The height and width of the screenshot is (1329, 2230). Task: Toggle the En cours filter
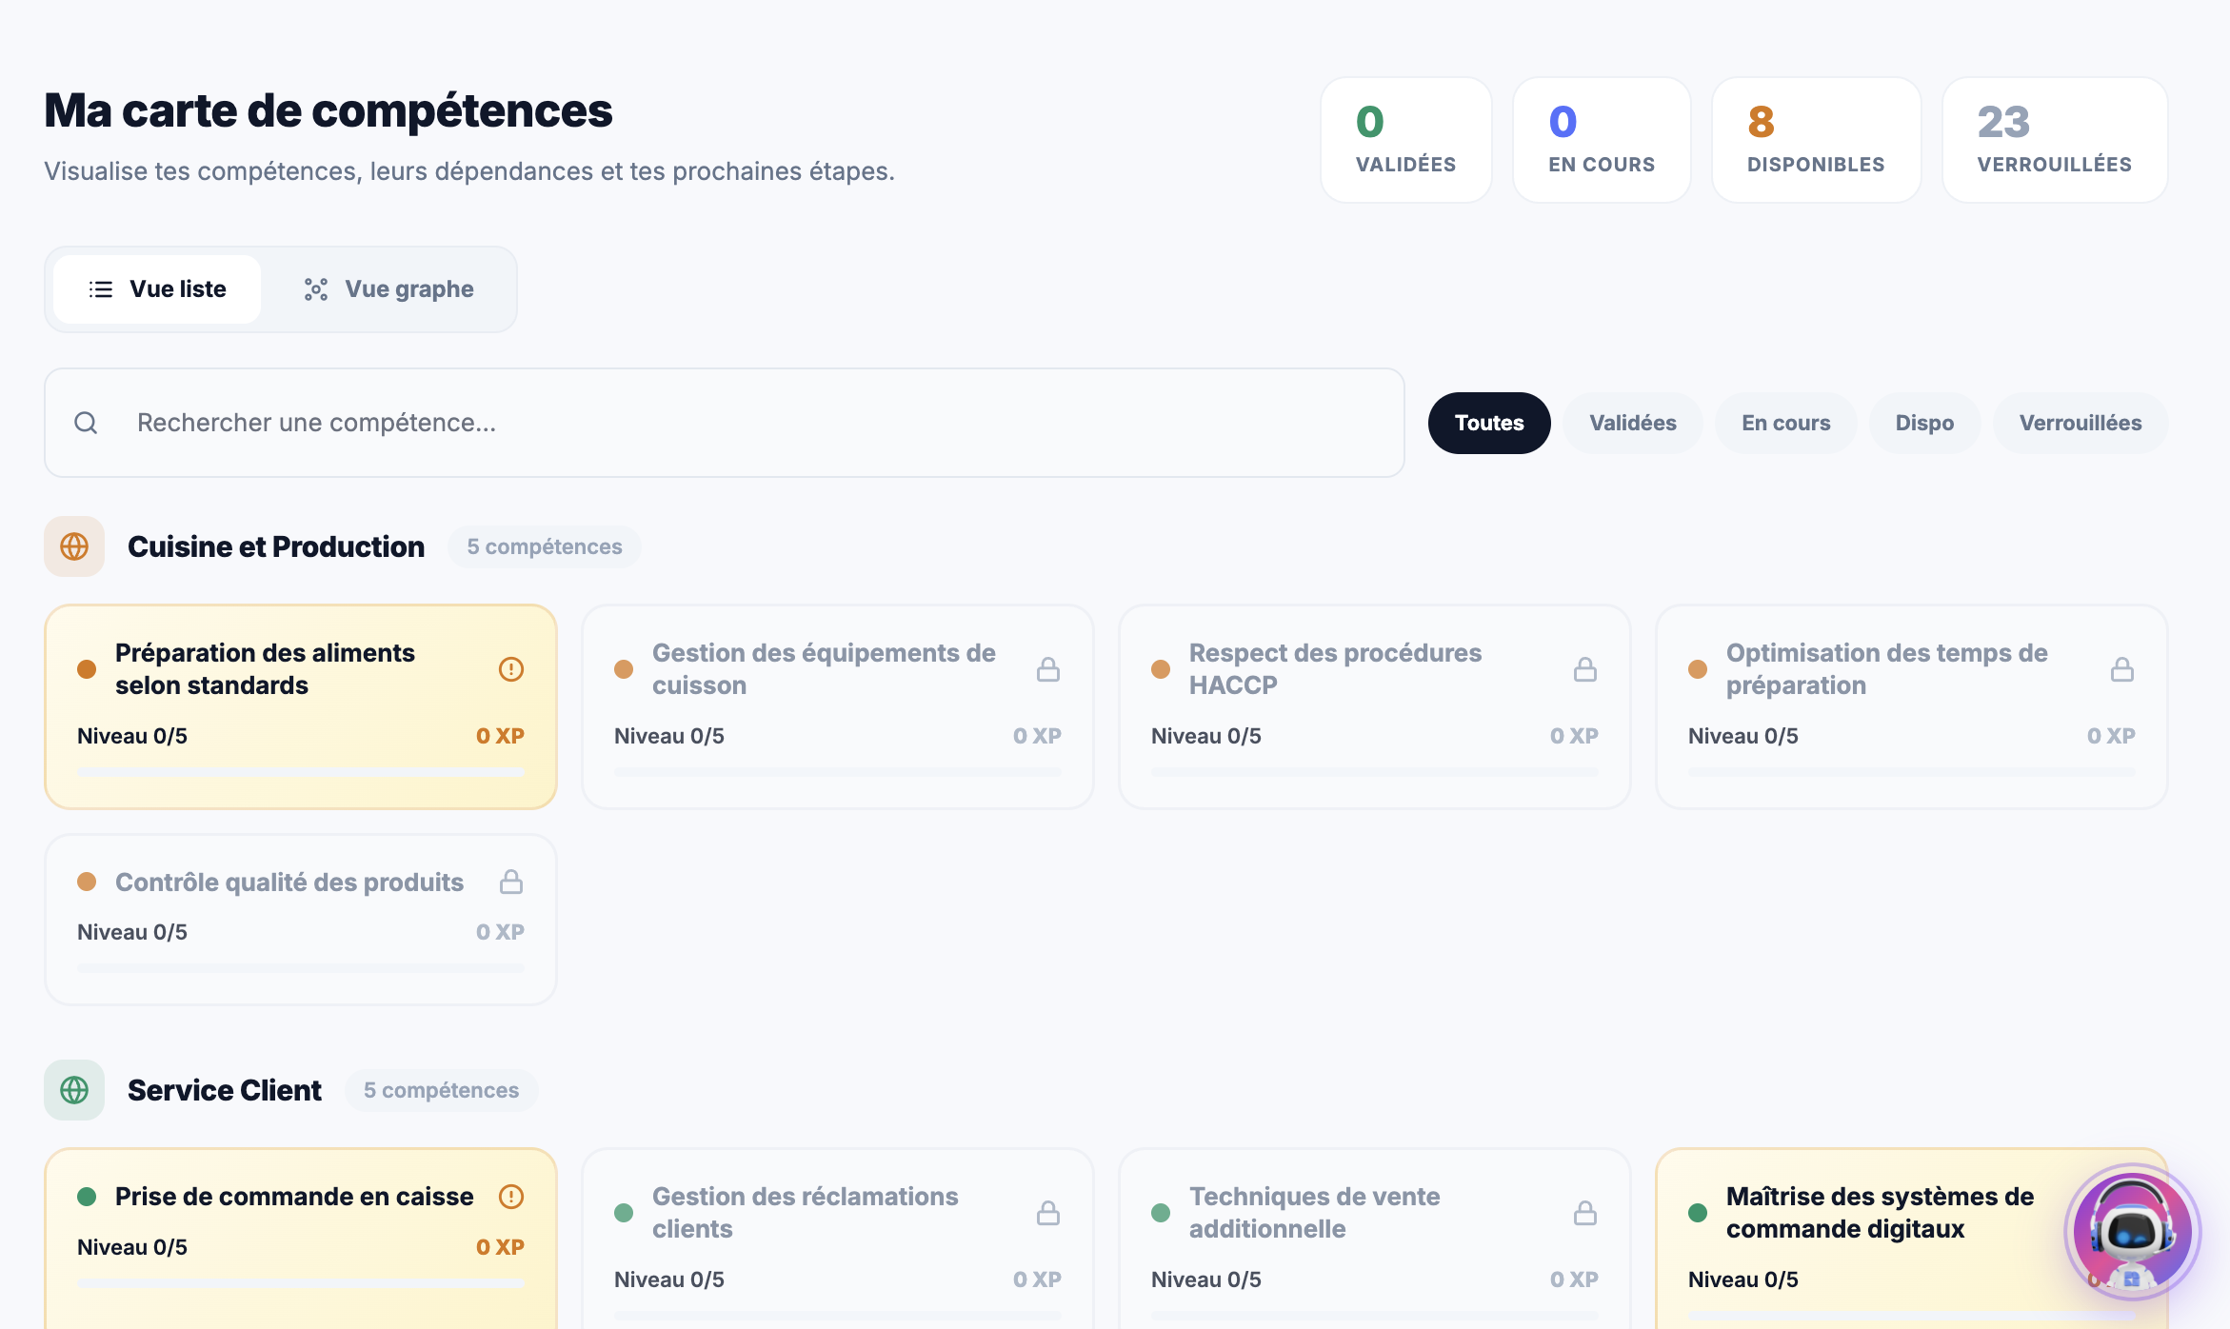1785,422
